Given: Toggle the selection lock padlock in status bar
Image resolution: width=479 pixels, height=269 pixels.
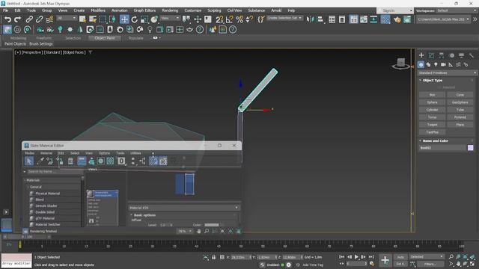Looking at the screenshot, I should [x=214, y=257].
